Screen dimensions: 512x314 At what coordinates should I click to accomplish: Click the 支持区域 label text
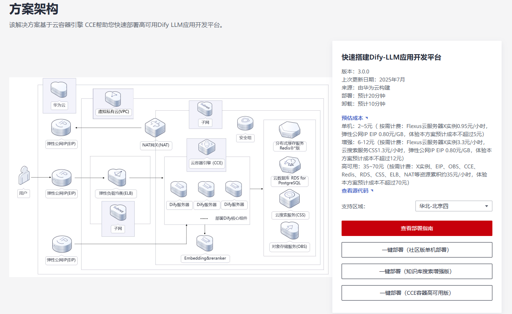click(x=354, y=206)
